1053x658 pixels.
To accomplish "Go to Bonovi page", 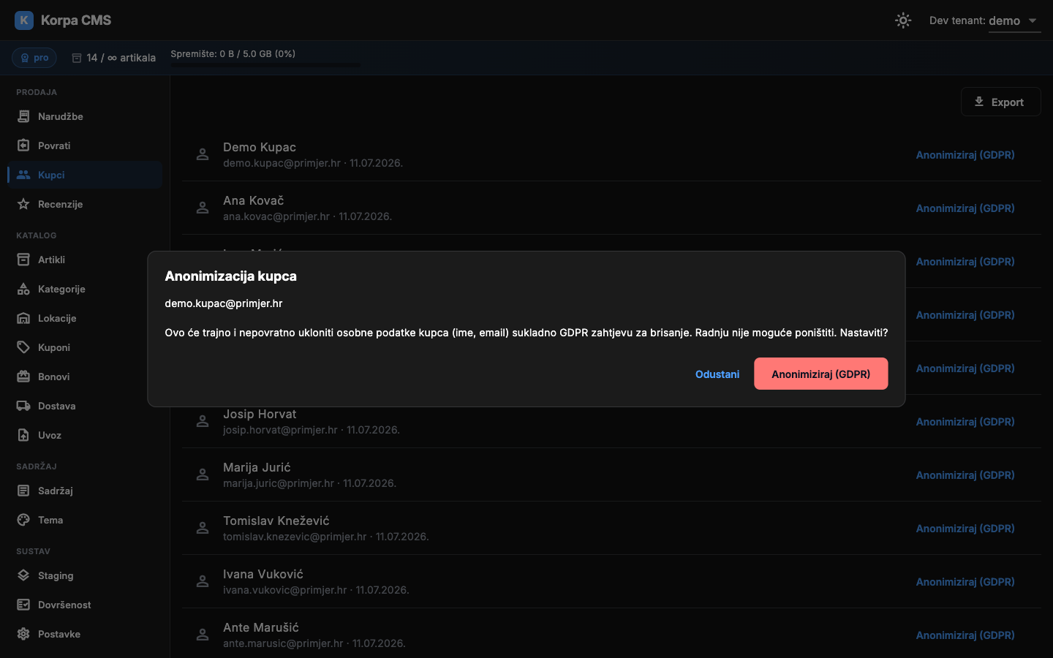I will [85, 377].
